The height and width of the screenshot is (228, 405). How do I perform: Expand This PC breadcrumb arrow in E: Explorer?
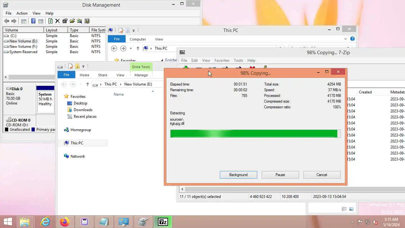pyautogui.click(x=121, y=84)
